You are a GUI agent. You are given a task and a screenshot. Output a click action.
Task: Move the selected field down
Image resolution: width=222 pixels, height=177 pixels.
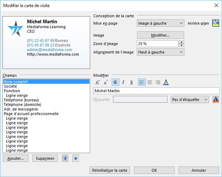(75, 158)
